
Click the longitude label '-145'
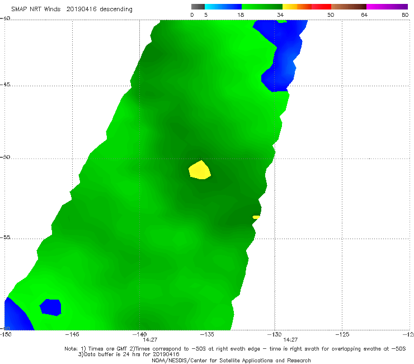[72, 334]
